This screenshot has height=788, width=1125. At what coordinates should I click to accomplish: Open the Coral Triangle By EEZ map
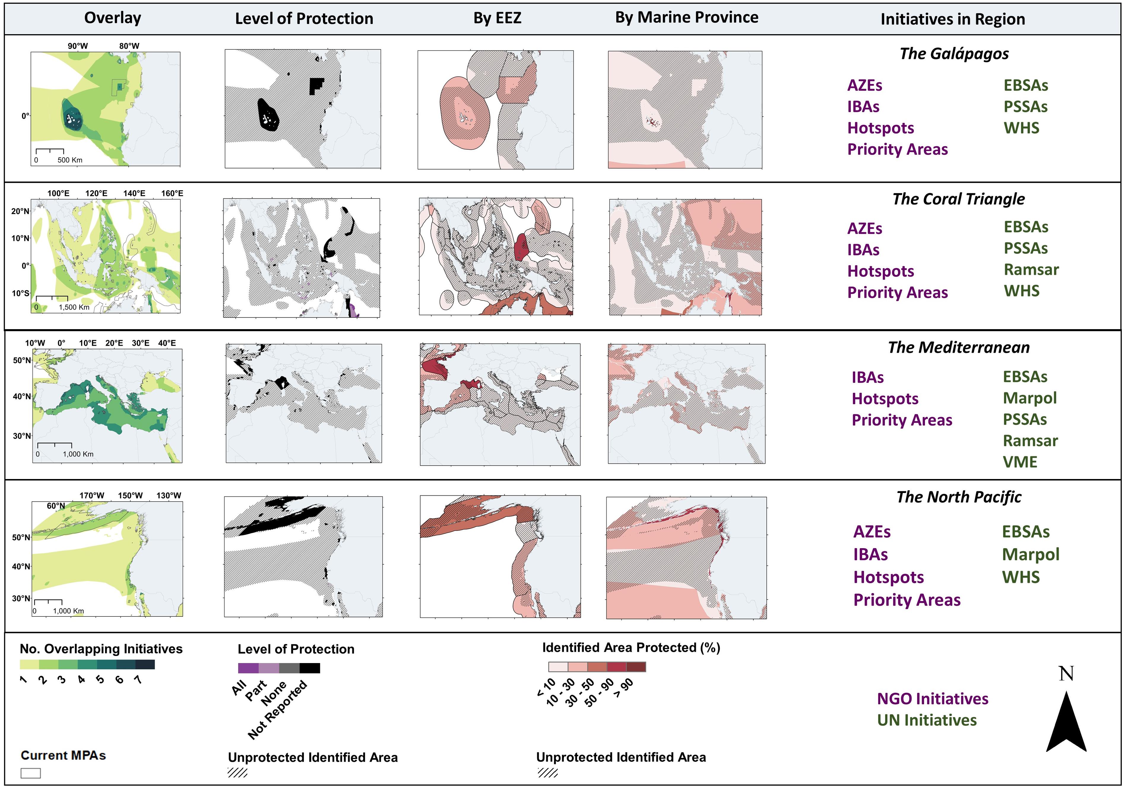(496, 256)
